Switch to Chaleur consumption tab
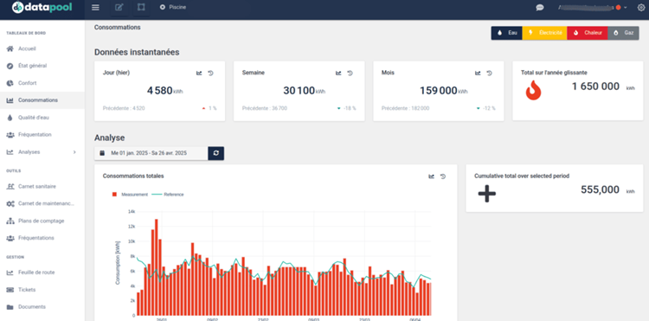649x321 pixels. [588, 33]
